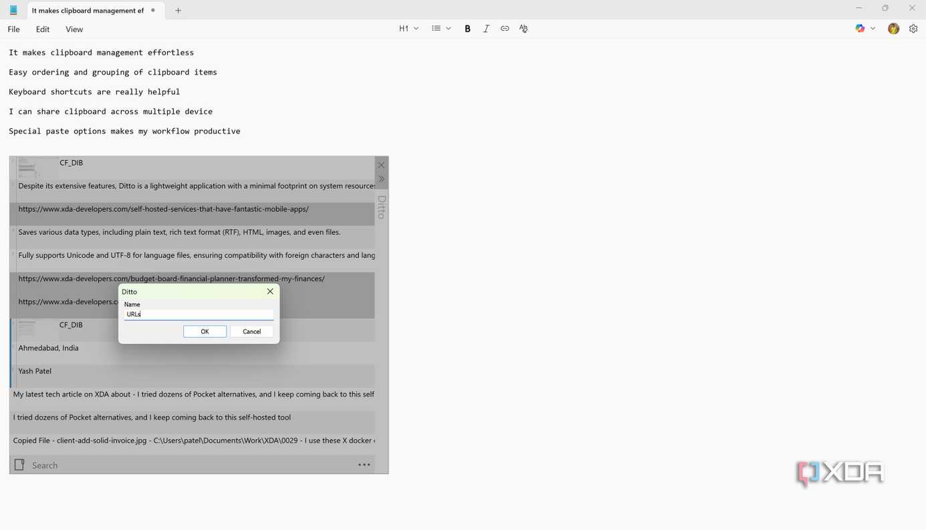
Task: Click the Notepad app icon in title bar
Action: [13, 10]
